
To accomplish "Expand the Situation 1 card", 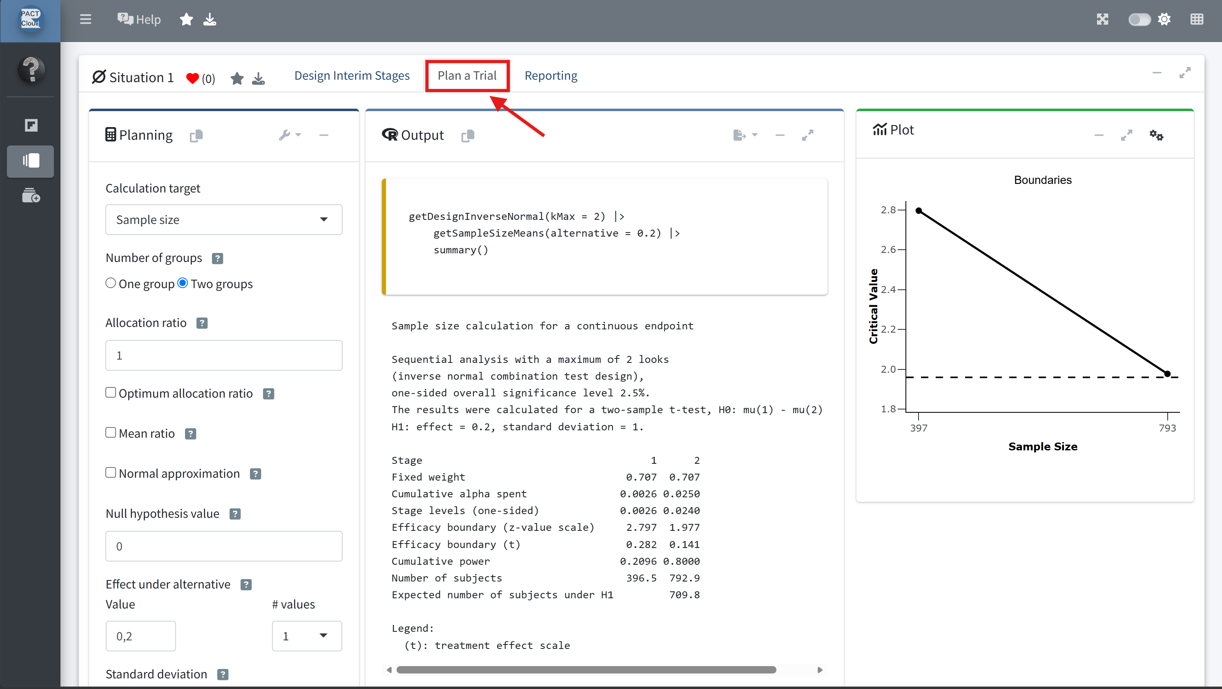I will pos(1184,73).
